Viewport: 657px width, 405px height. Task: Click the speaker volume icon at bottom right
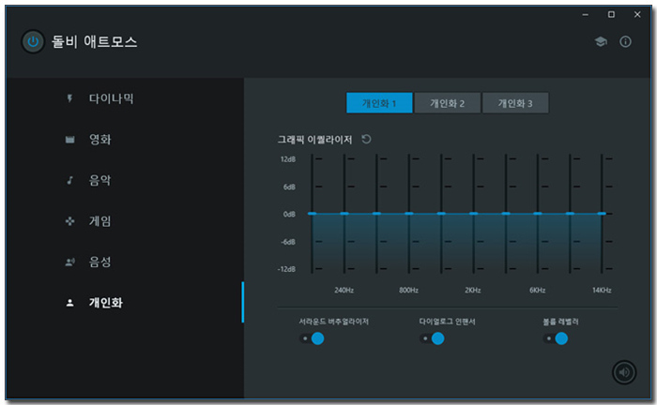coord(624,372)
